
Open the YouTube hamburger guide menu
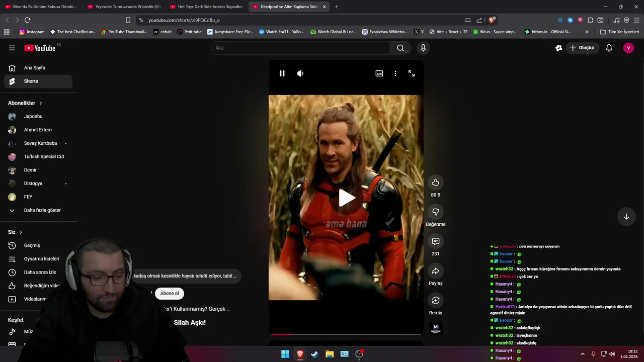(12, 48)
